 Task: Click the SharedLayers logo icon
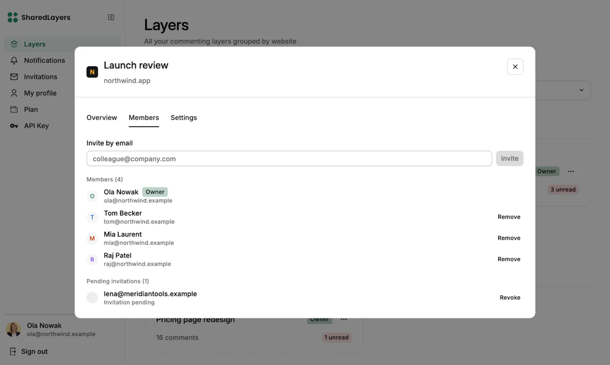point(13,17)
